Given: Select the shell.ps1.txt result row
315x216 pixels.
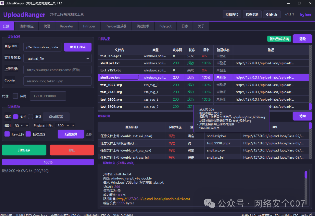Looking at the screenshot, I should tap(203, 63).
